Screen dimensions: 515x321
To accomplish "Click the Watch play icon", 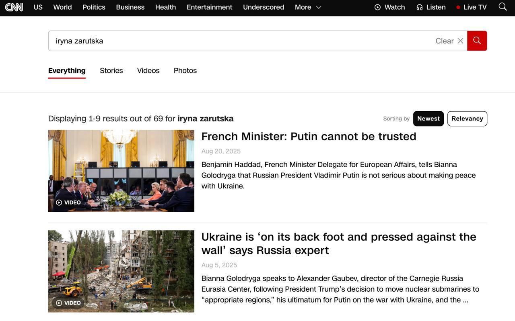I will pos(377,7).
